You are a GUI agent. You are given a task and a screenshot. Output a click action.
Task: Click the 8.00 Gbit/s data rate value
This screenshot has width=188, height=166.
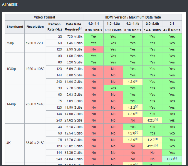(x=74, y=75)
